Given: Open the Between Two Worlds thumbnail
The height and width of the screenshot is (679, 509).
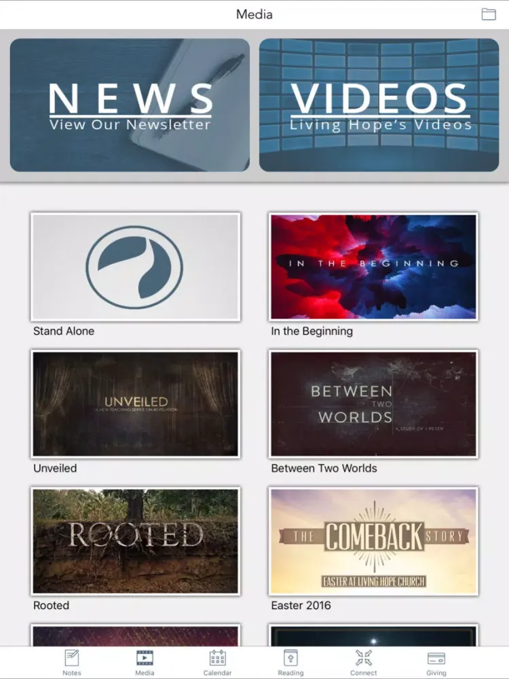Looking at the screenshot, I should pos(373,404).
